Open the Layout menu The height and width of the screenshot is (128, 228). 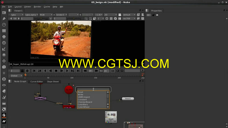(18, 7)
